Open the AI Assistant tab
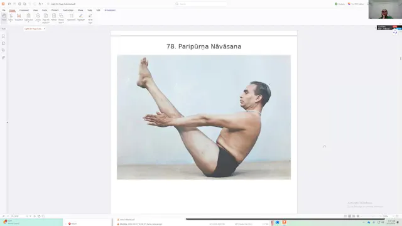402x226 pixels. [110, 10]
